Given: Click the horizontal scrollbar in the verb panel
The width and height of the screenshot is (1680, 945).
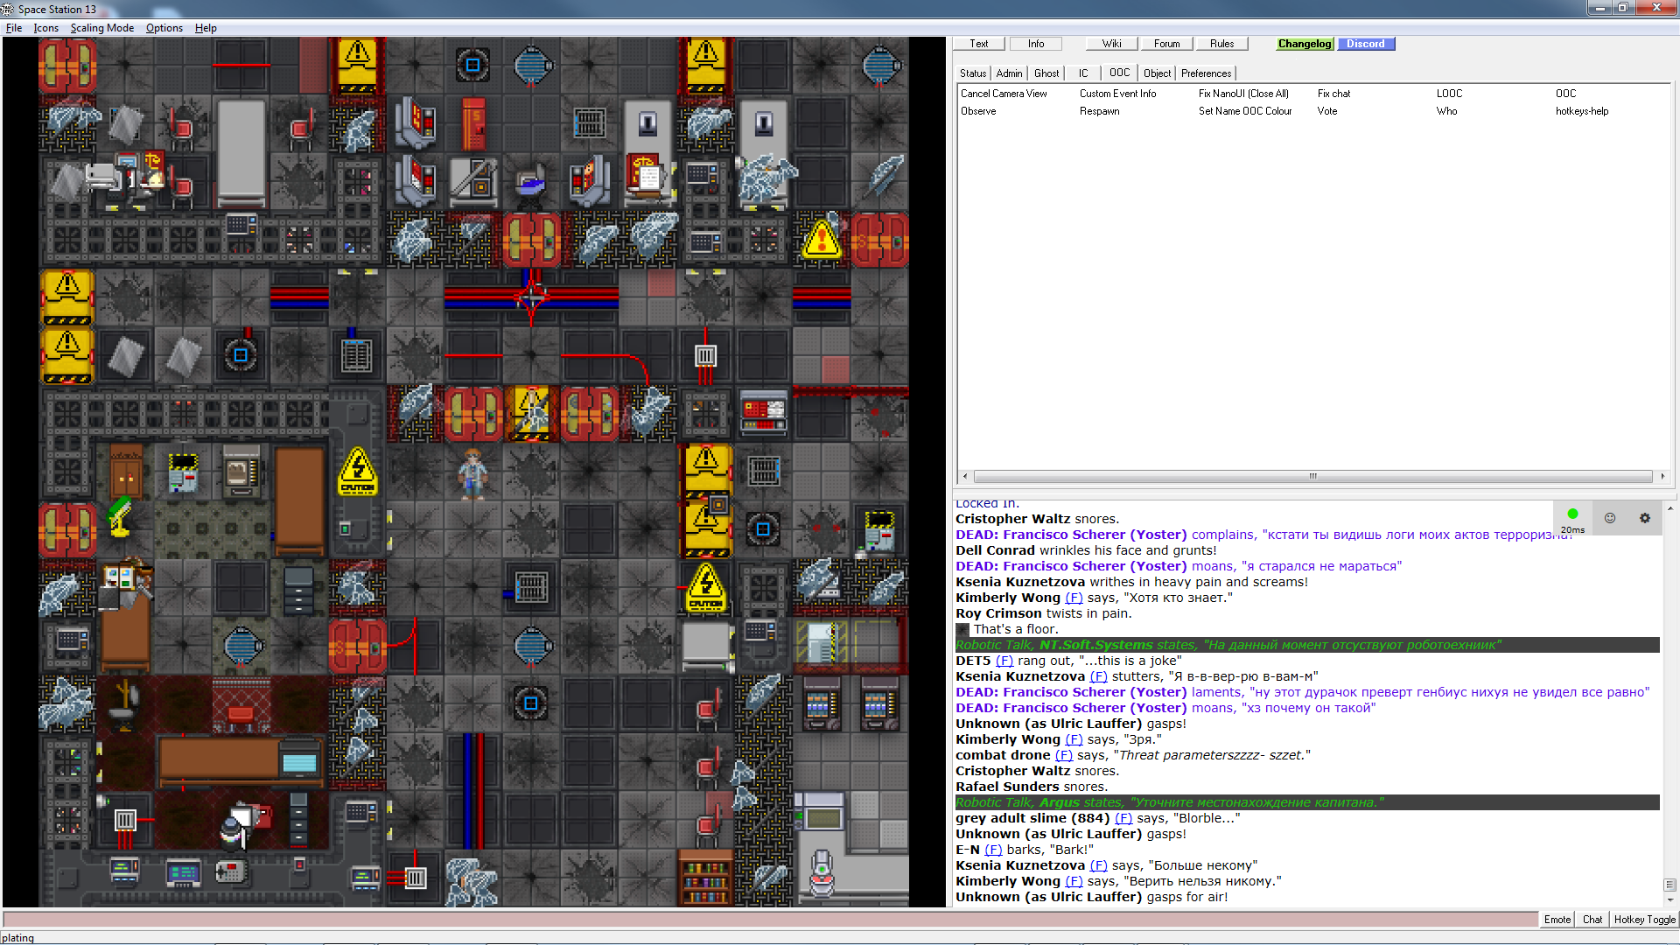Looking at the screenshot, I should (x=1312, y=476).
